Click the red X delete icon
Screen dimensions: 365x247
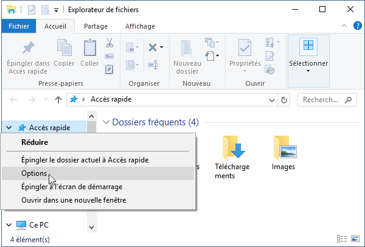153,47
